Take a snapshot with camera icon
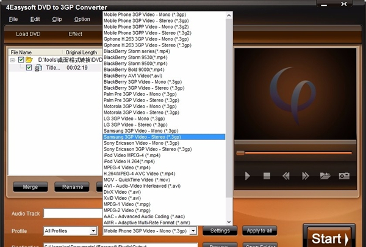 point(344,175)
